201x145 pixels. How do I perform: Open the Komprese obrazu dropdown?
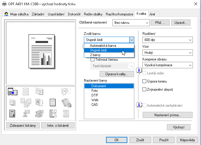[x=167, y=65]
